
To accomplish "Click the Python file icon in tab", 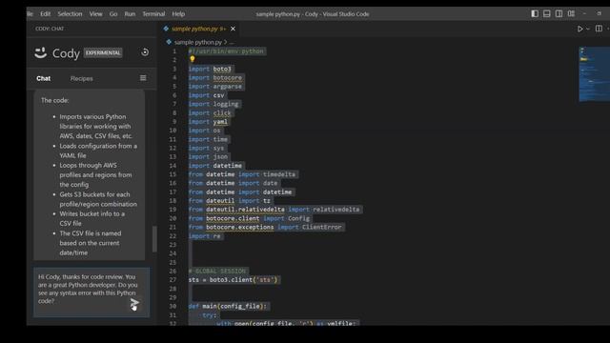I will tap(166, 29).
